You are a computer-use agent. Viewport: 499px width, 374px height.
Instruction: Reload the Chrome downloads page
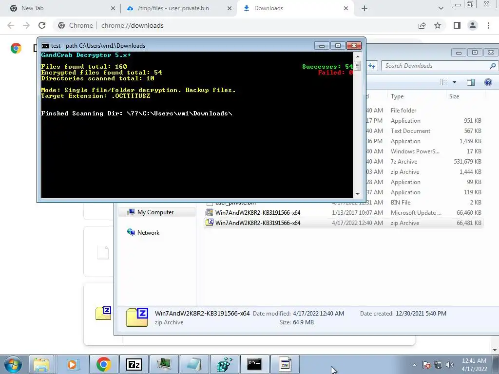[x=42, y=25]
